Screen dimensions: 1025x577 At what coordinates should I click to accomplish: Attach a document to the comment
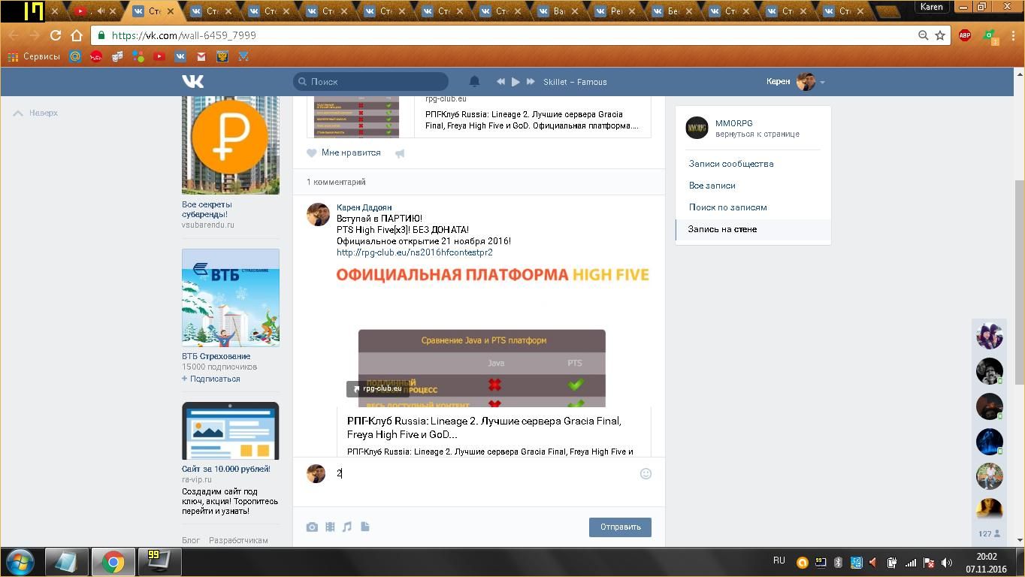click(365, 527)
